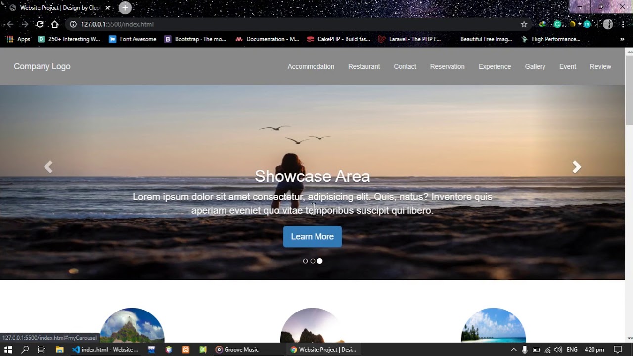This screenshot has width=633, height=356.
Task: Open the notifications action center
Action: click(x=618, y=350)
